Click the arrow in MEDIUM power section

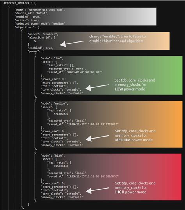(x=98, y=138)
